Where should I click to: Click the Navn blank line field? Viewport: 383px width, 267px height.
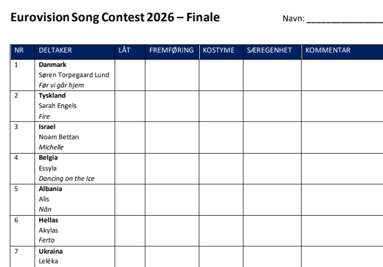pyautogui.click(x=344, y=19)
